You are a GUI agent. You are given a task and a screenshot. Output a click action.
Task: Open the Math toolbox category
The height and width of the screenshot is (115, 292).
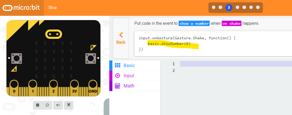coord(135,86)
